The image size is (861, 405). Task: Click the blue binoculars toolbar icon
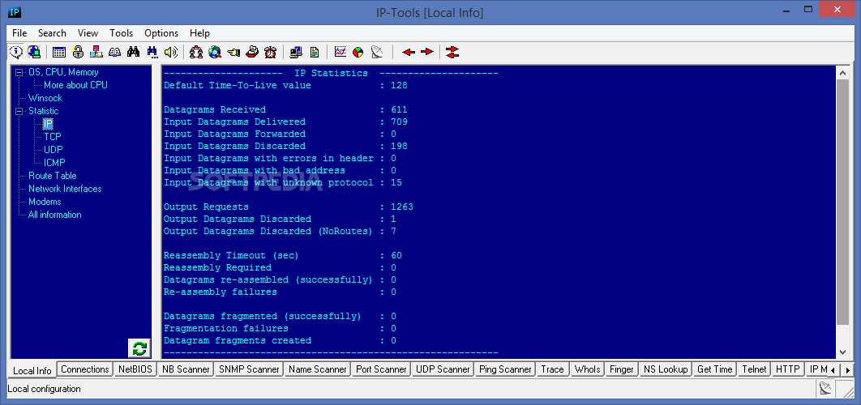pyautogui.click(x=152, y=52)
